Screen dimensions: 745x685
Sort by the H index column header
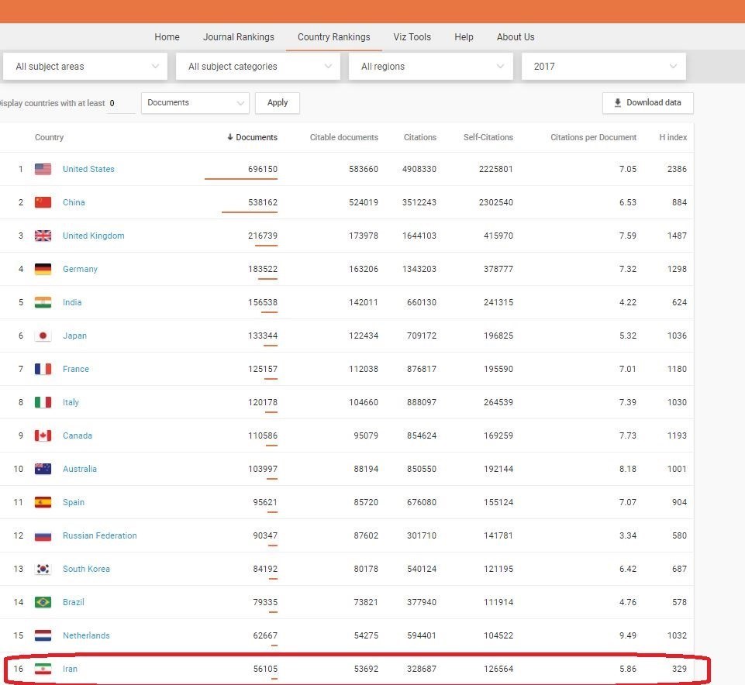(x=672, y=137)
